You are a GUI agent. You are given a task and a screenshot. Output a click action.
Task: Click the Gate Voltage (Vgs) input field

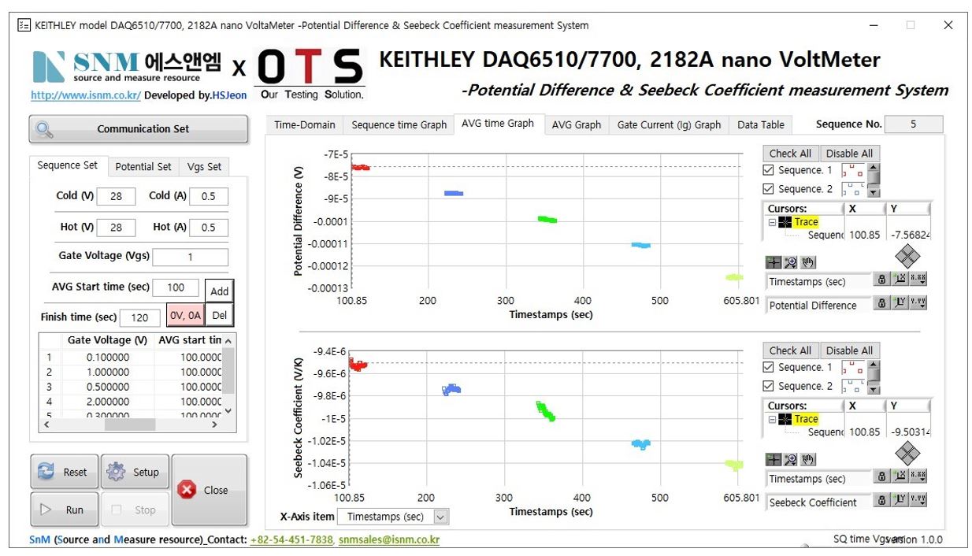(x=190, y=258)
